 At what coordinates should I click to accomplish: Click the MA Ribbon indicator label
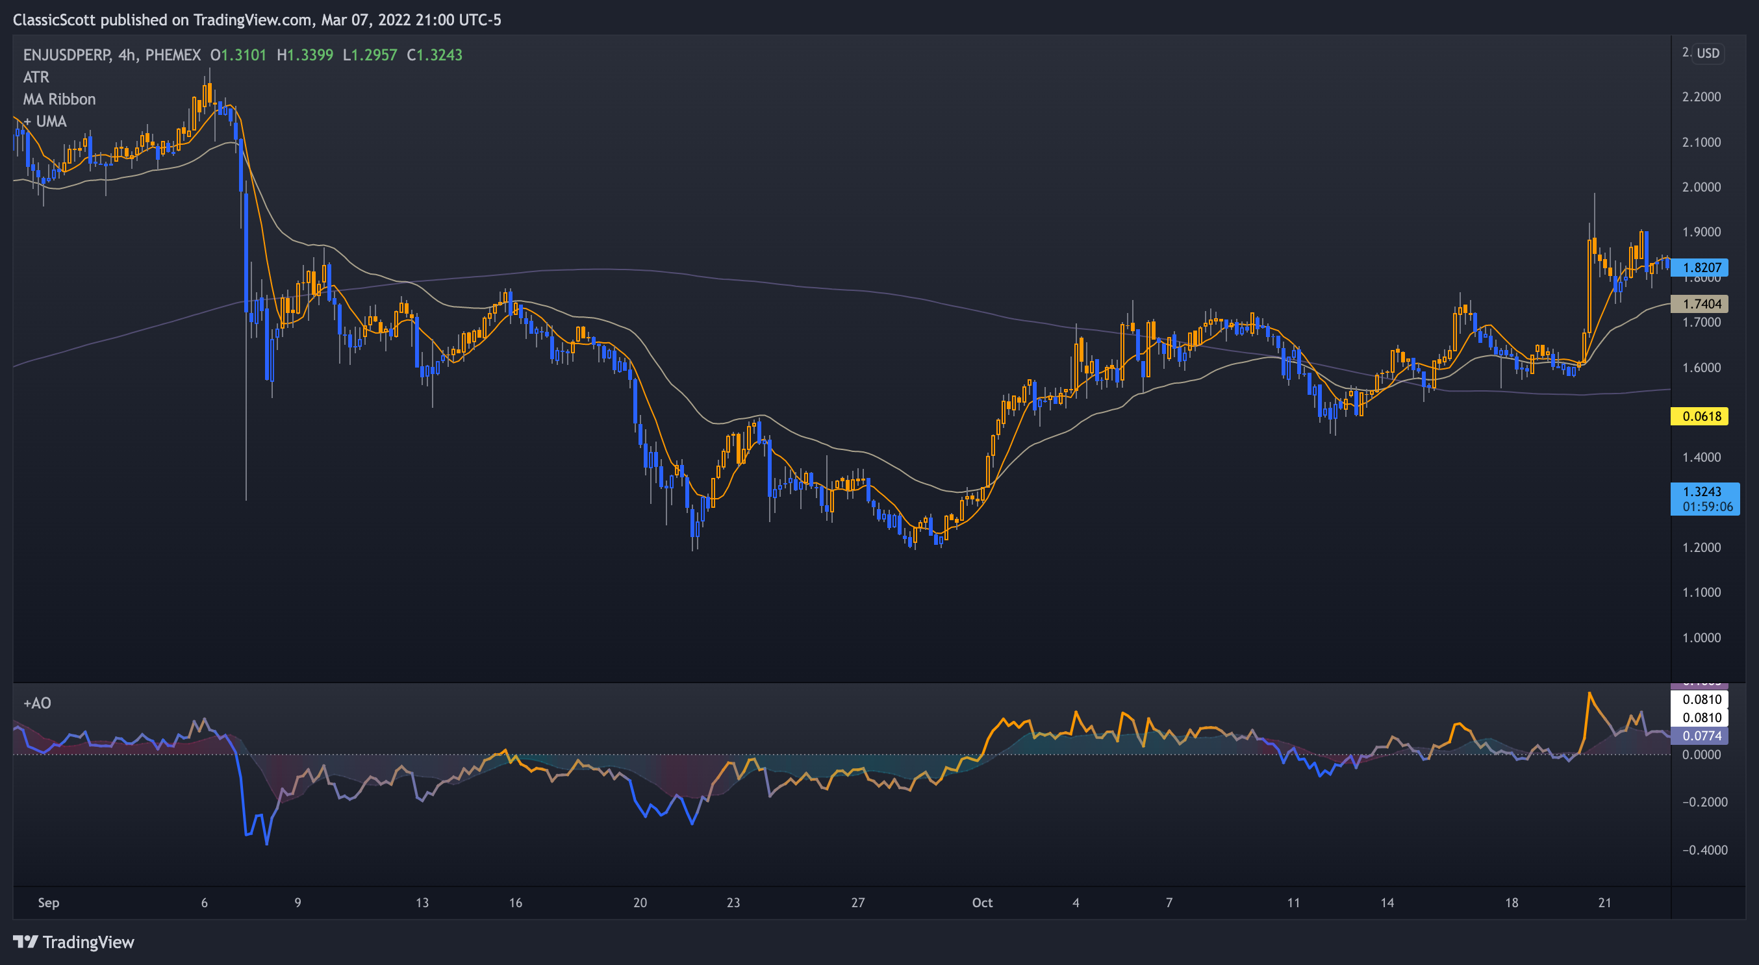click(x=59, y=99)
